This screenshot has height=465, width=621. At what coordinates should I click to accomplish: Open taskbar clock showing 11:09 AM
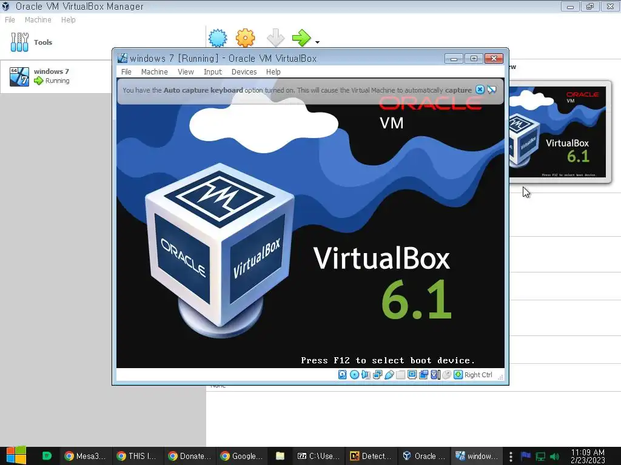(x=588, y=457)
